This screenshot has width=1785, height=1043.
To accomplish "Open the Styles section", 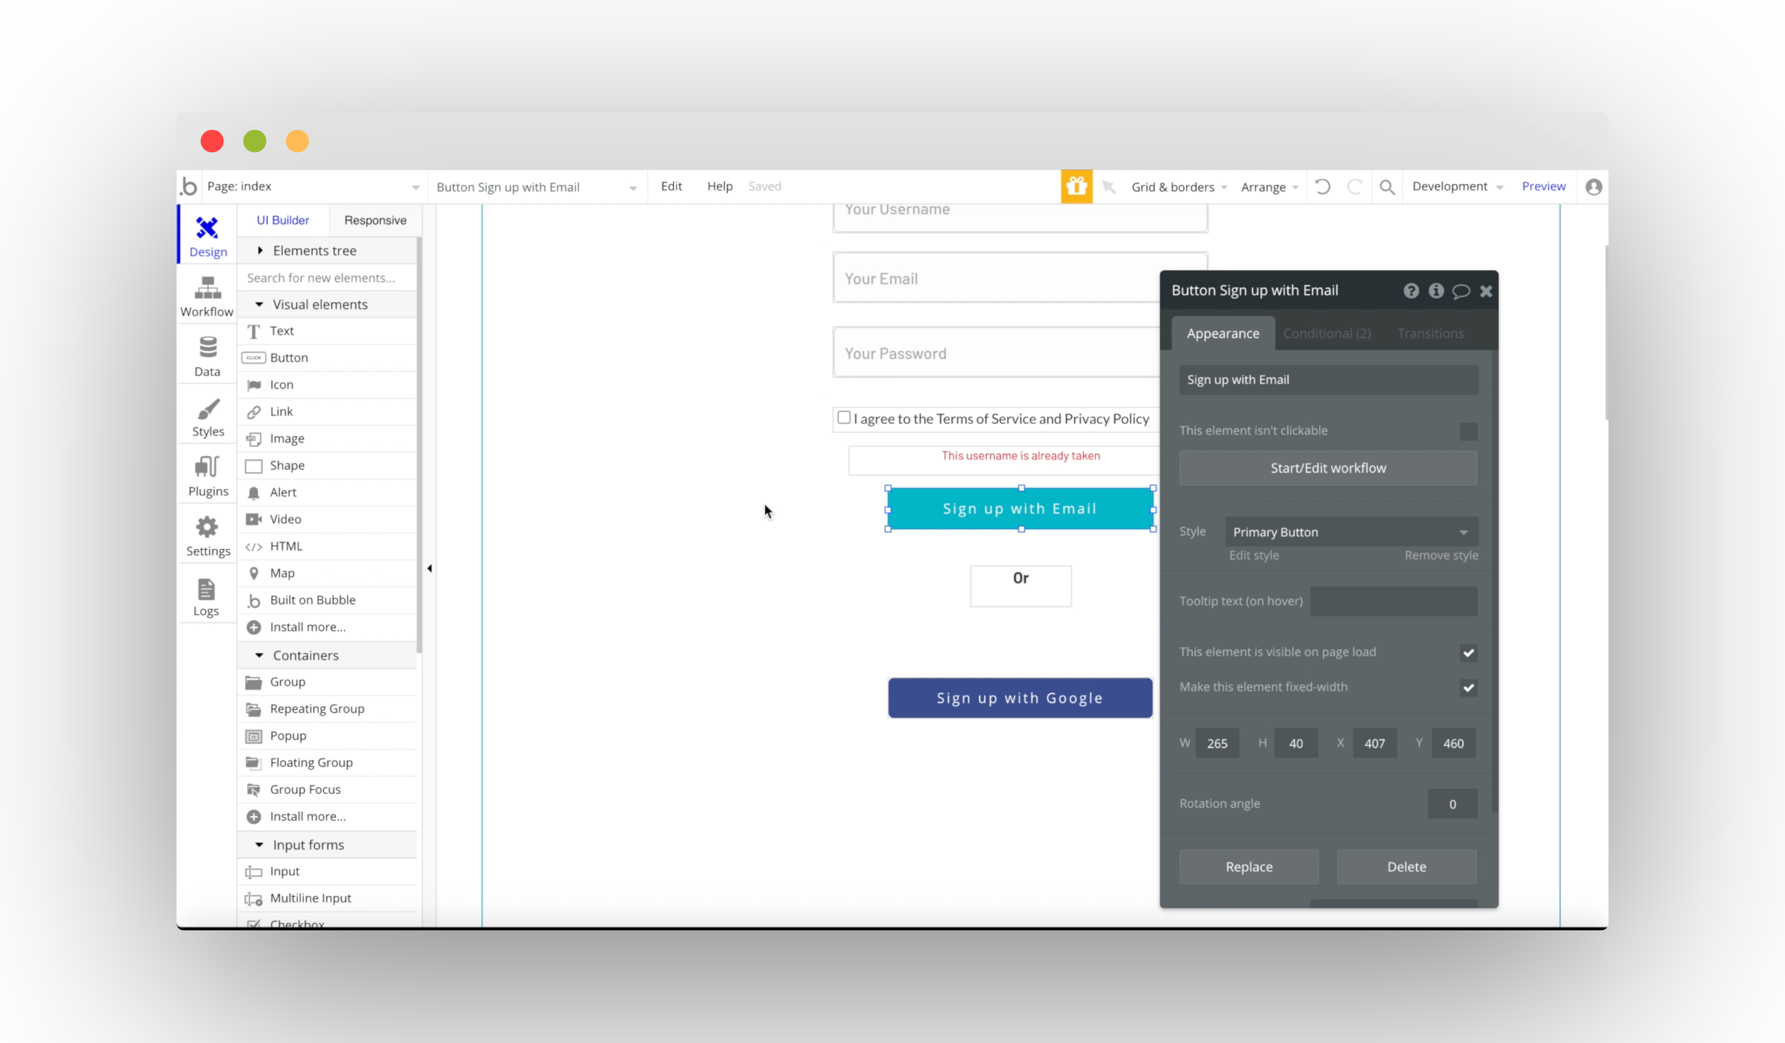I will coord(207,416).
